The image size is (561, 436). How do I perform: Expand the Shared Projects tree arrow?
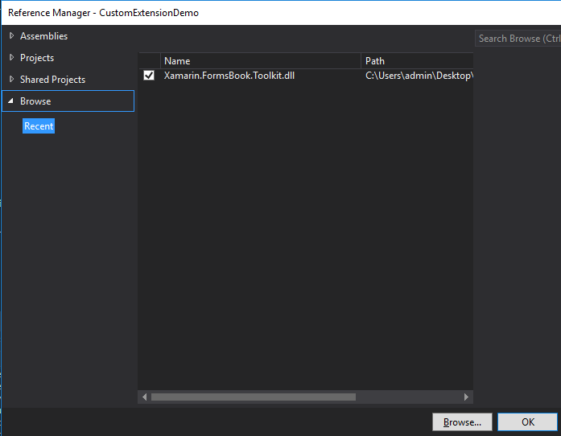(11, 80)
